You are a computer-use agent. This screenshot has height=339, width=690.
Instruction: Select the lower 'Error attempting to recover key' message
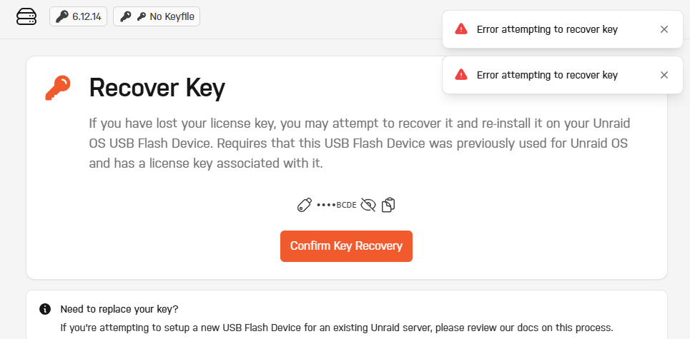point(547,75)
